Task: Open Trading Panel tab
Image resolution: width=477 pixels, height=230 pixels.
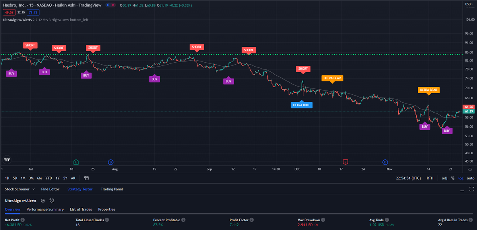Action: tap(112, 189)
